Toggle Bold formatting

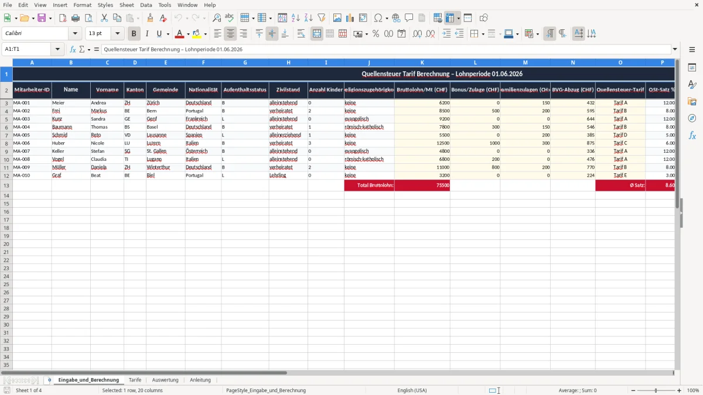pos(134,34)
